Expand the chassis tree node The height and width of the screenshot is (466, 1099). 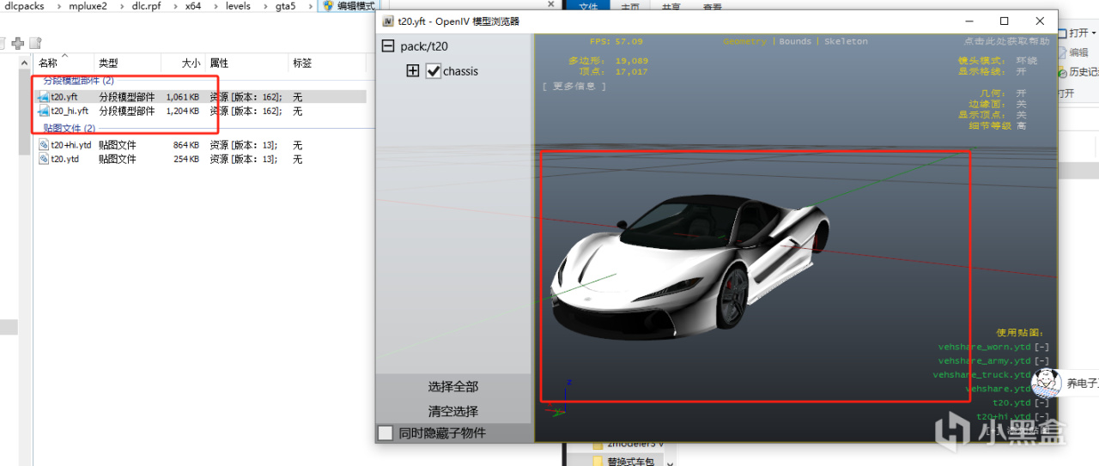coord(413,71)
